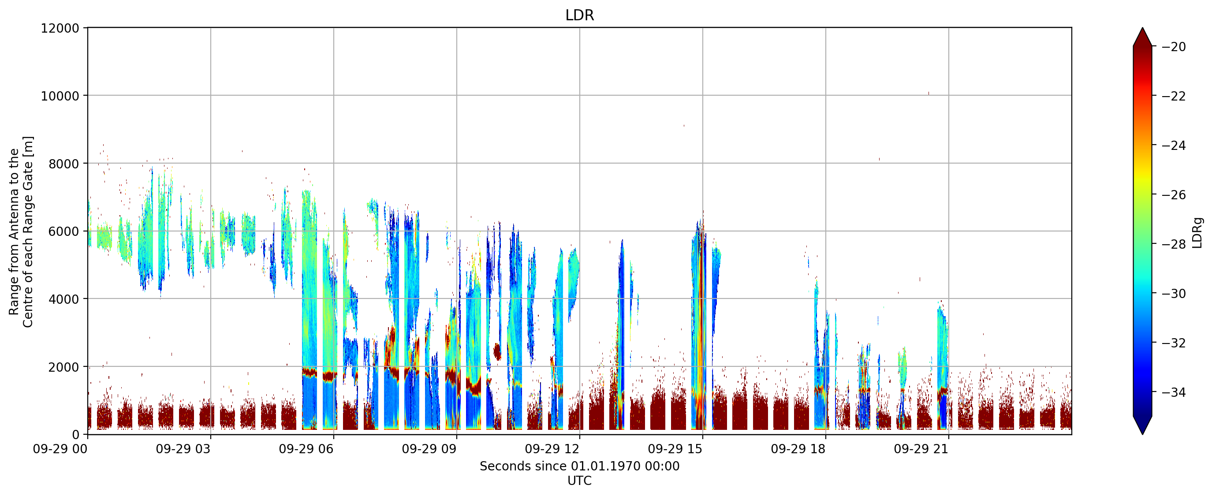The height and width of the screenshot is (496, 1212).
Task: Click the x-axis tick label "09-29 12"
Action: tap(552, 449)
